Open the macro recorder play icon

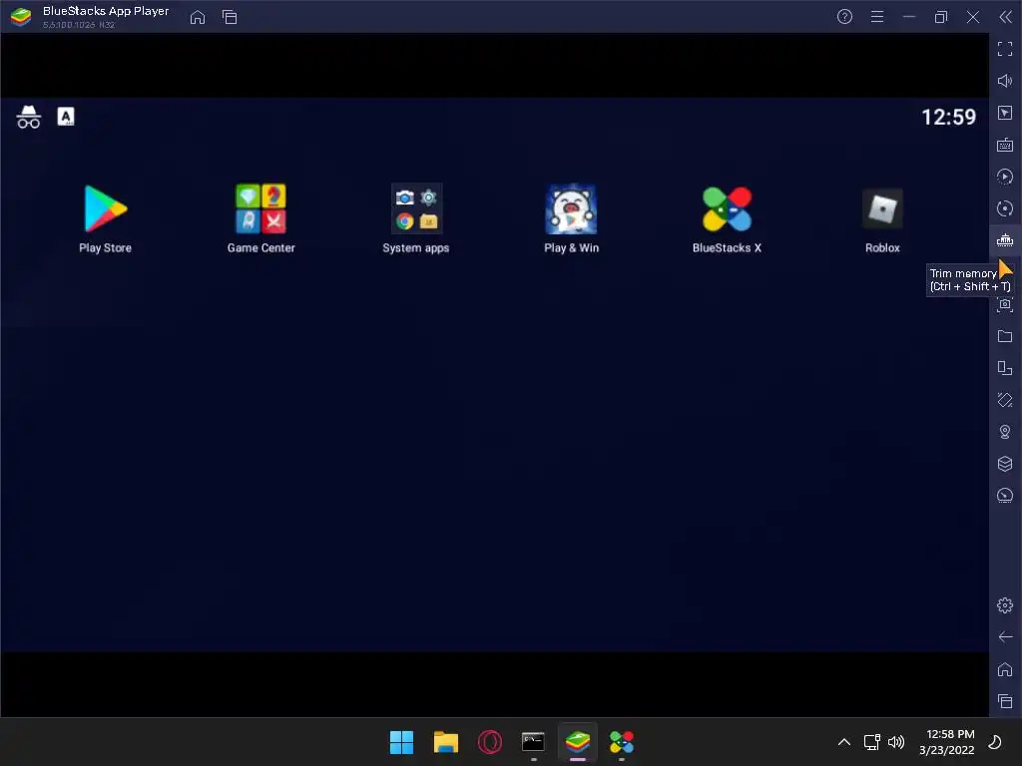coord(1005,177)
